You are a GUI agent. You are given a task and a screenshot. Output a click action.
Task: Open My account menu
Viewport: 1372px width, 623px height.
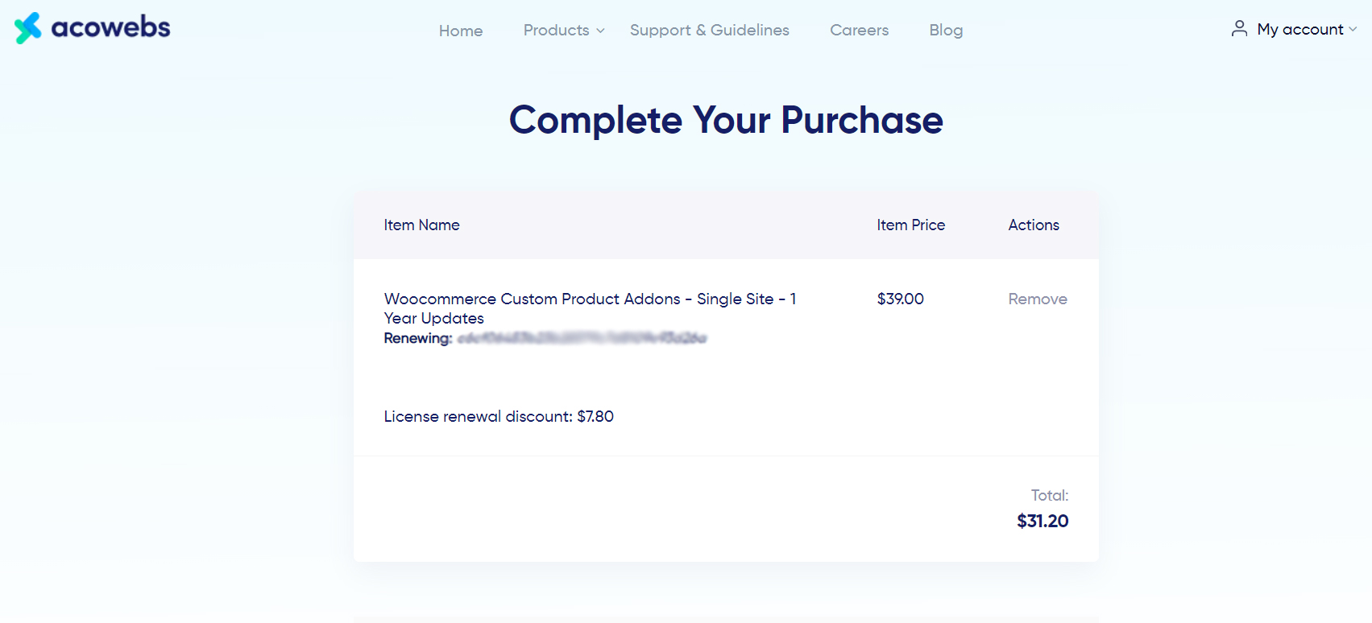(x=1300, y=30)
